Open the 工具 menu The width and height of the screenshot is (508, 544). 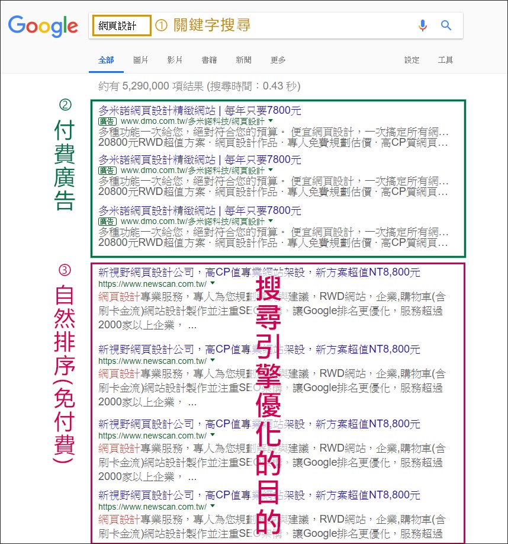445,60
